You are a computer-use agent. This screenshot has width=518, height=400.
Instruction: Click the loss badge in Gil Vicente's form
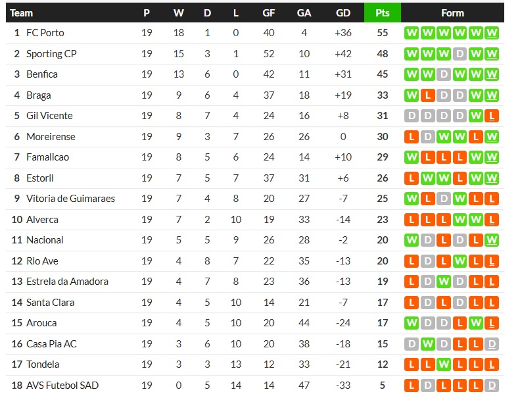(x=491, y=116)
